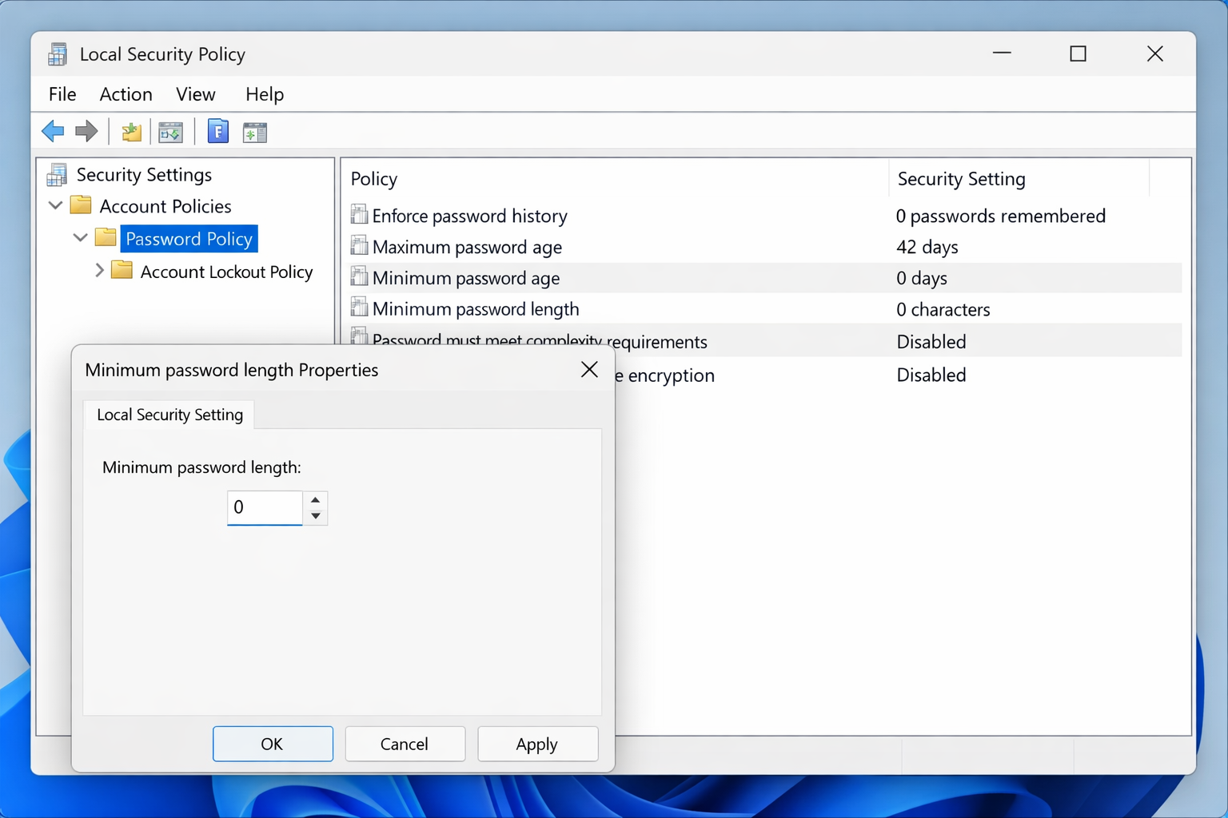
Task: Minimize the Local Security Policy window
Action: [x=1002, y=54]
